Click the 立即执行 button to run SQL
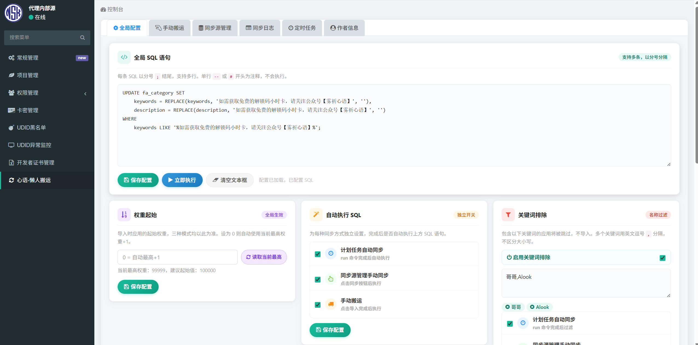 [x=182, y=180]
